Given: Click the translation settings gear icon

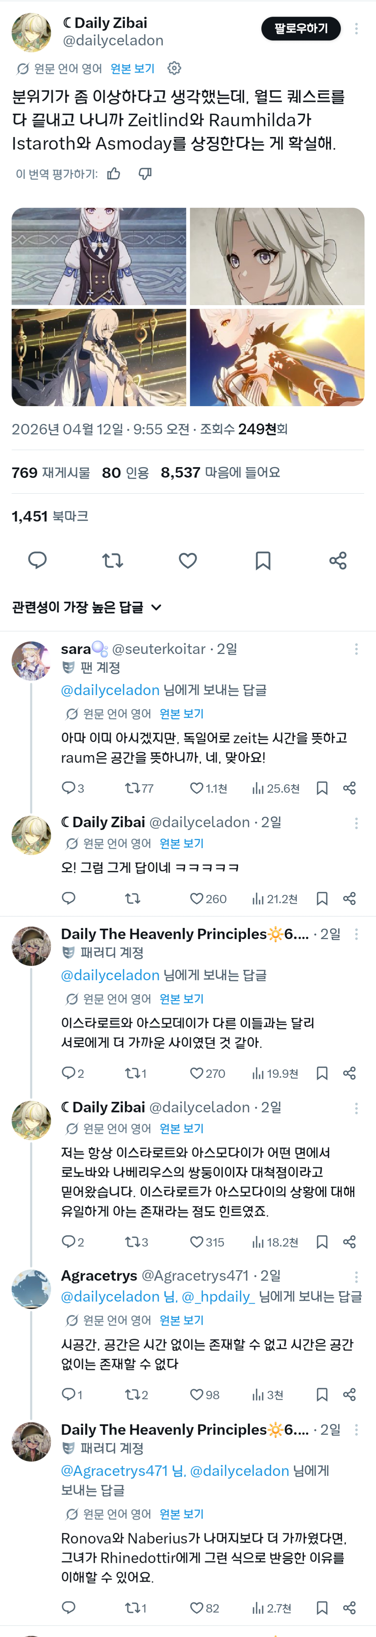Looking at the screenshot, I should click(174, 68).
